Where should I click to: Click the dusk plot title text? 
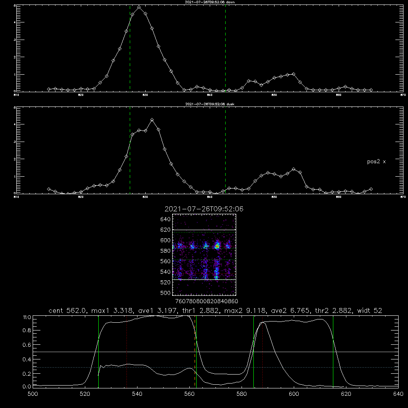[210, 104]
